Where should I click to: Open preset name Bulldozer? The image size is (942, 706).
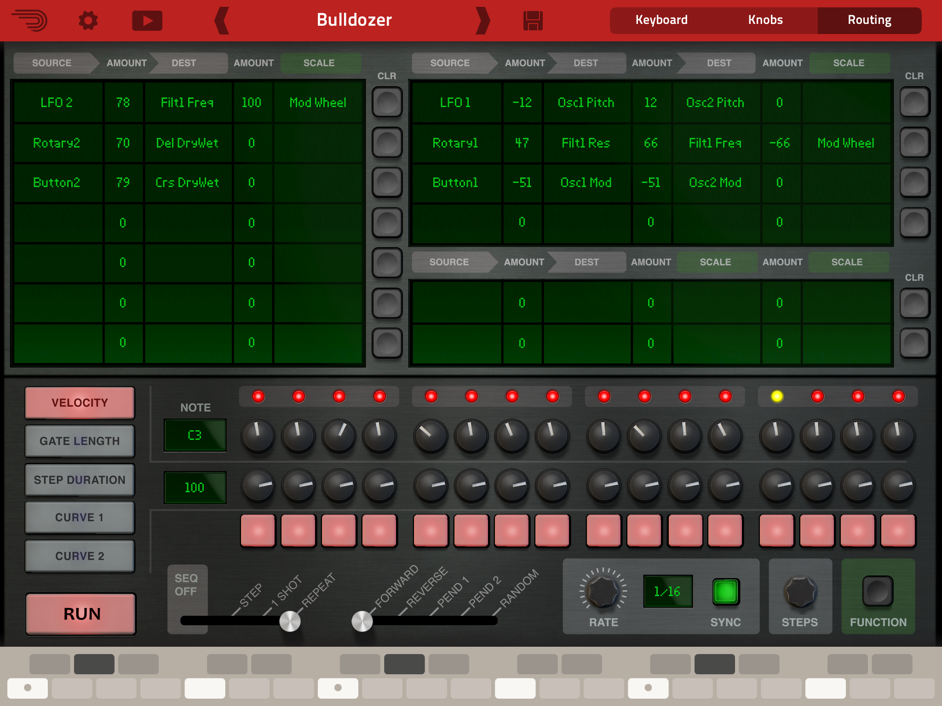(354, 20)
